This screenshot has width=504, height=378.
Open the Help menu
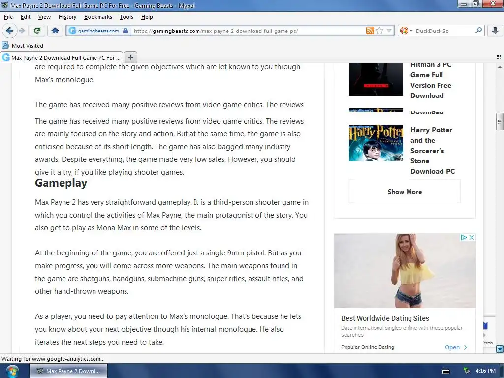(147, 17)
